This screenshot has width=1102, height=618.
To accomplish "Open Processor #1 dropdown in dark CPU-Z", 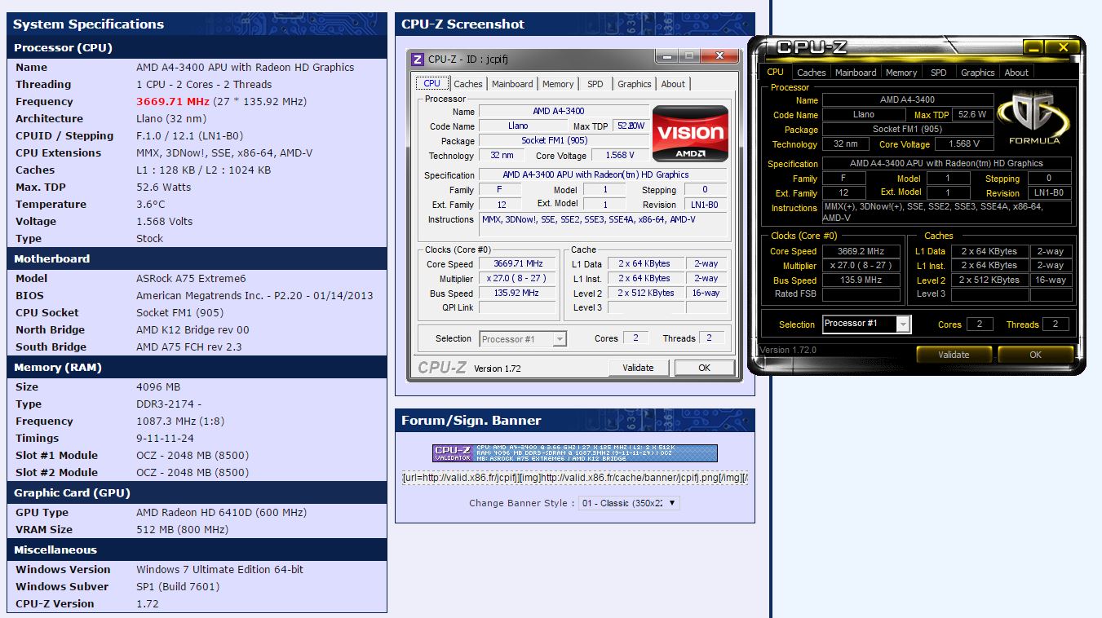I will (865, 324).
